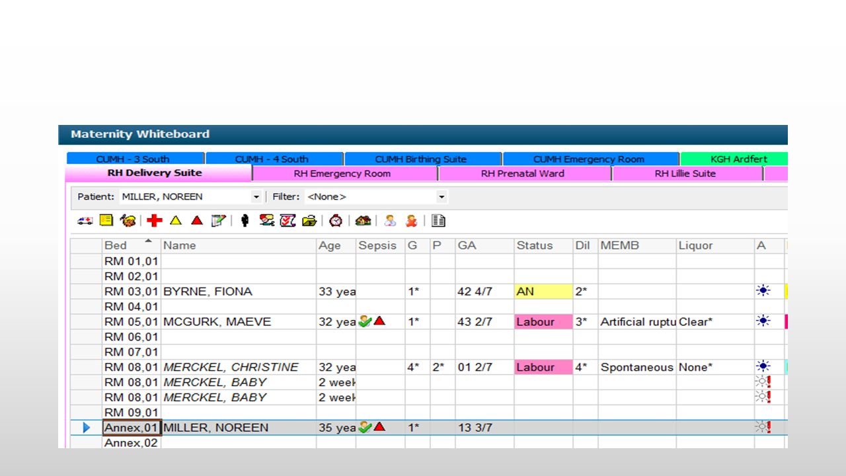The image size is (846, 476).
Task: Click the blue row selector arrow for Annex,01
Action: [x=86, y=428]
